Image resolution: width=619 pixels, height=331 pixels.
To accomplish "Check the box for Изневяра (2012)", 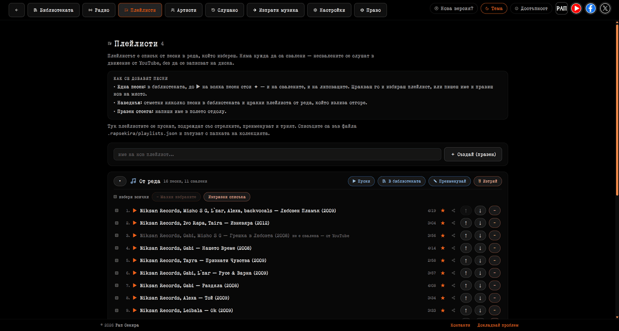I will pos(117,223).
